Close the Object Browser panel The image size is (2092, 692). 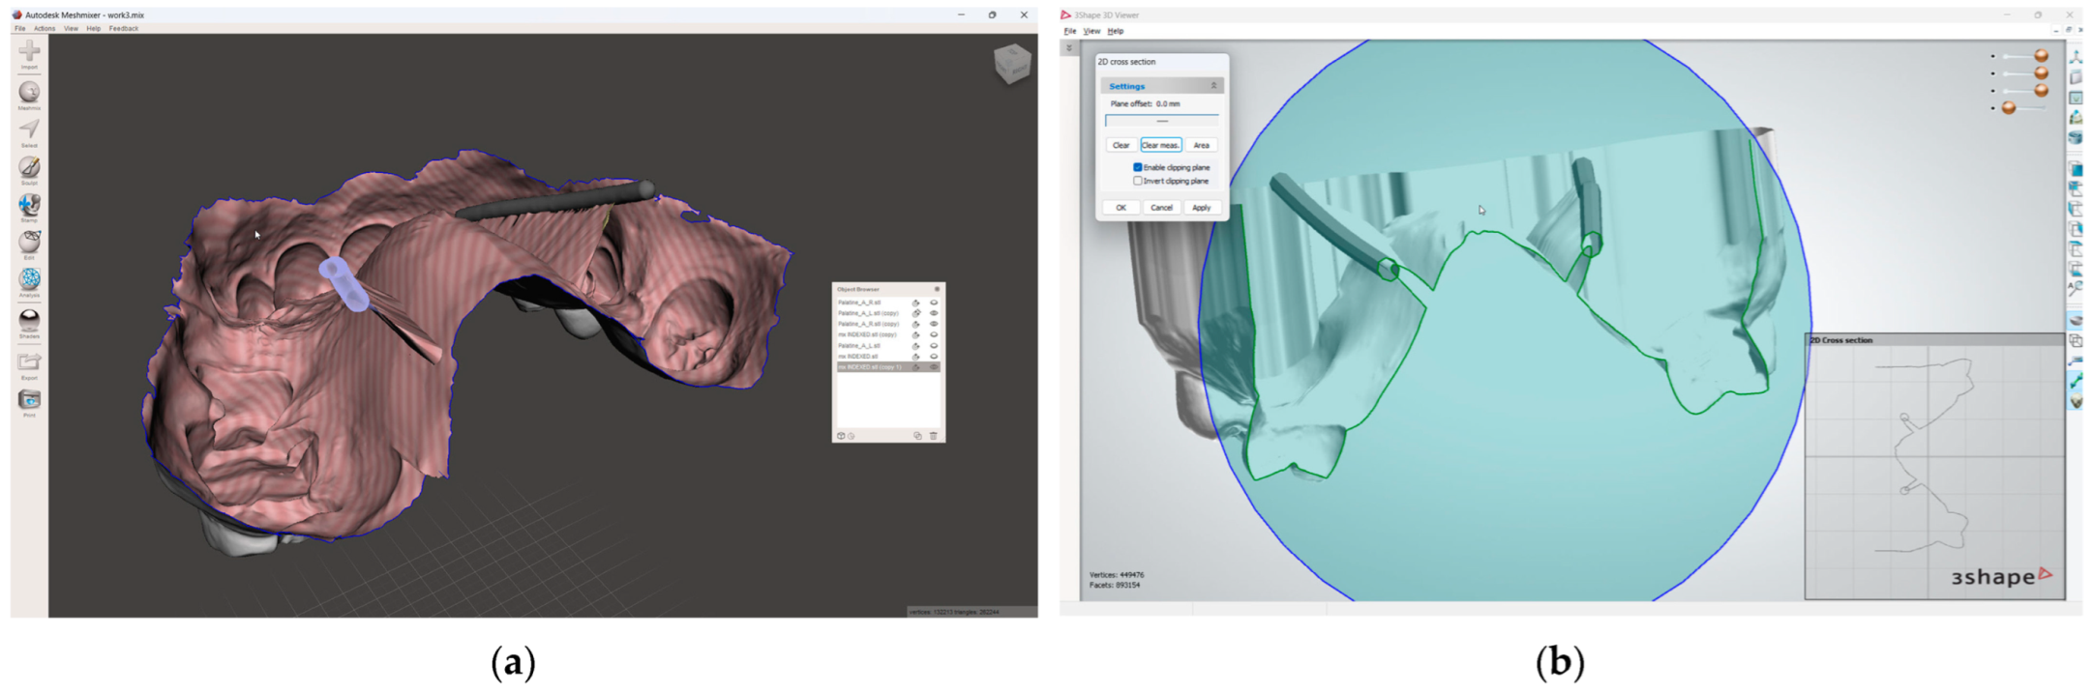click(x=936, y=289)
